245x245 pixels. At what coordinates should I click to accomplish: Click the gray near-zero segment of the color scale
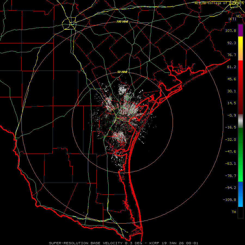[x=240, y=121]
